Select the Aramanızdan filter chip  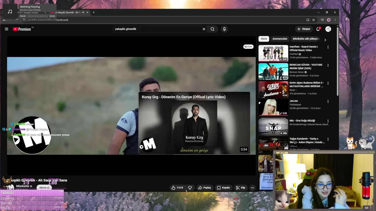[280, 39]
